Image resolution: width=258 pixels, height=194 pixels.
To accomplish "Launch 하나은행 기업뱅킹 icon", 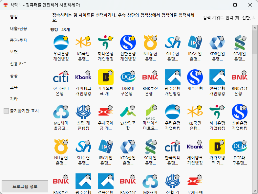I will point(217,112).
